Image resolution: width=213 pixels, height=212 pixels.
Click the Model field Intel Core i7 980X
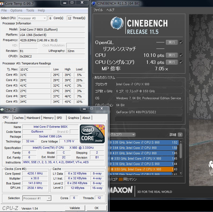[x=52, y=30]
